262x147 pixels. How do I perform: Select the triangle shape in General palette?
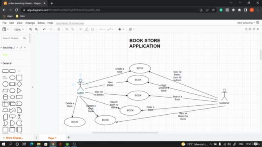tap(19, 91)
